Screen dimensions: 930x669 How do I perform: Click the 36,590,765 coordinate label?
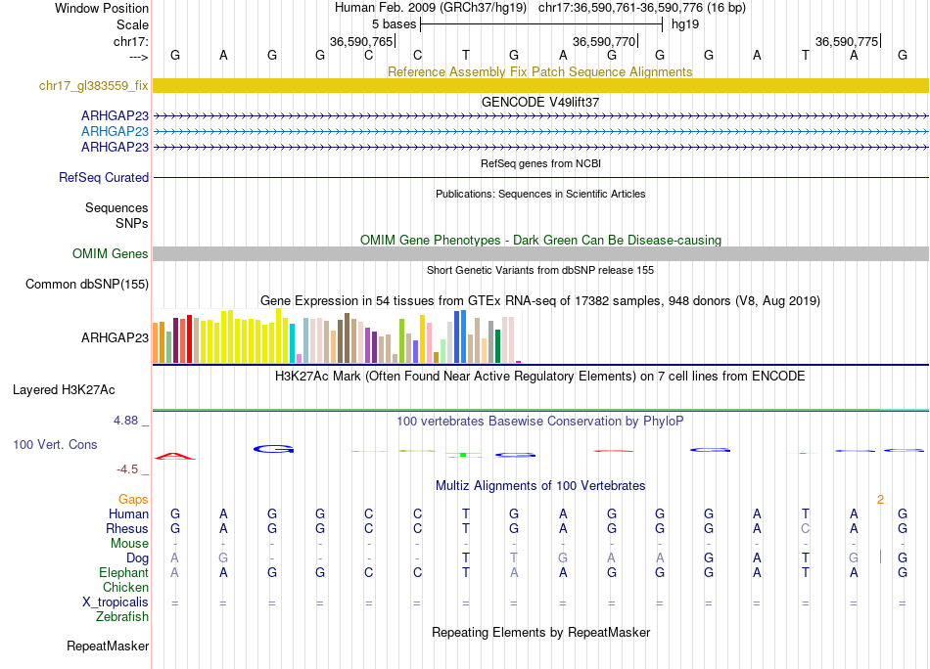pos(361,41)
